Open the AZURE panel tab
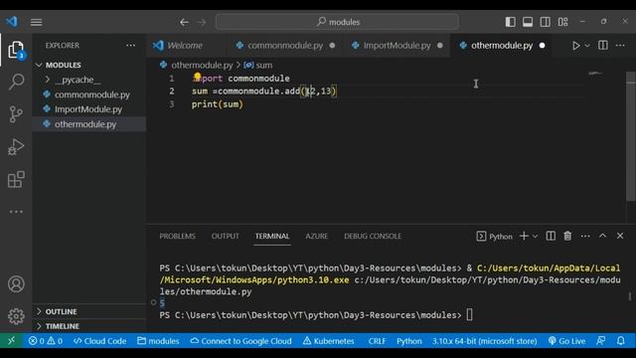The width and height of the screenshot is (636, 358). [x=316, y=237]
